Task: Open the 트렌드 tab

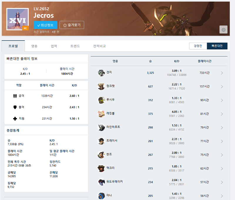Action: (x=75, y=46)
